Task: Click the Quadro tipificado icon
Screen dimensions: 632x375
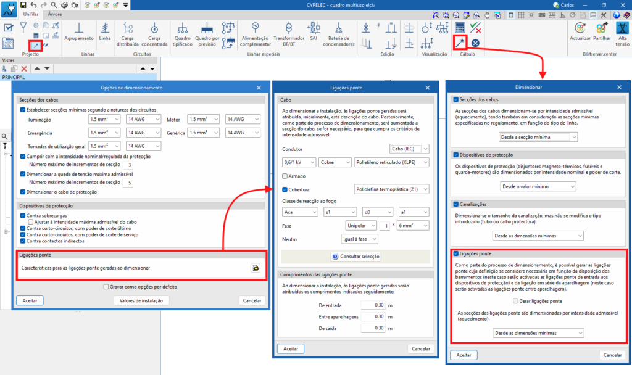Action: click(x=183, y=28)
